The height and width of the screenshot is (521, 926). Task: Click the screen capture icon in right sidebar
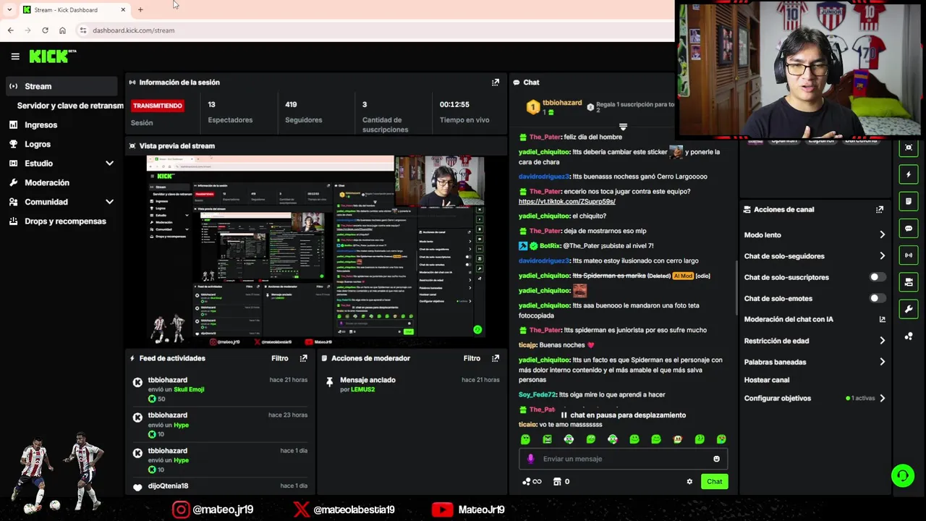pos(909,148)
